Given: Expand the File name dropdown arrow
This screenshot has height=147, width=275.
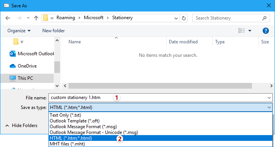Looking at the screenshot, I should pyautogui.click(x=269, y=98).
